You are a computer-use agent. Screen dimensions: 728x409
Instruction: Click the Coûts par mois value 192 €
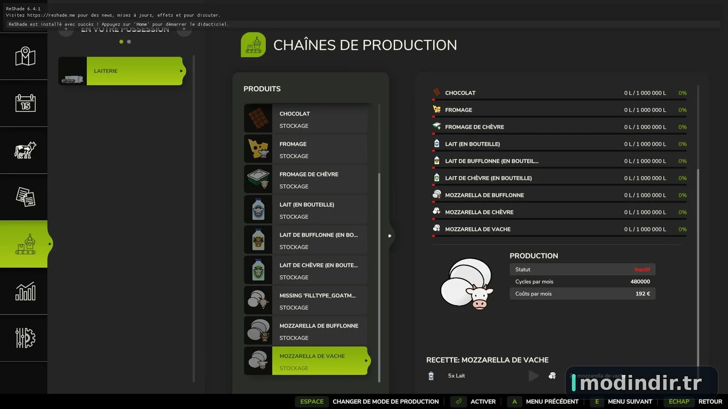tap(643, 294)
